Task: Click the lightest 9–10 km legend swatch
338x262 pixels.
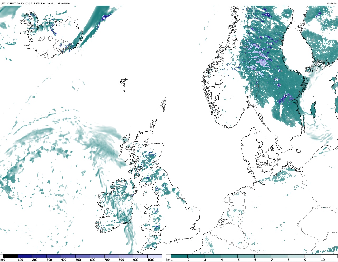Action: tap(313, 256)
